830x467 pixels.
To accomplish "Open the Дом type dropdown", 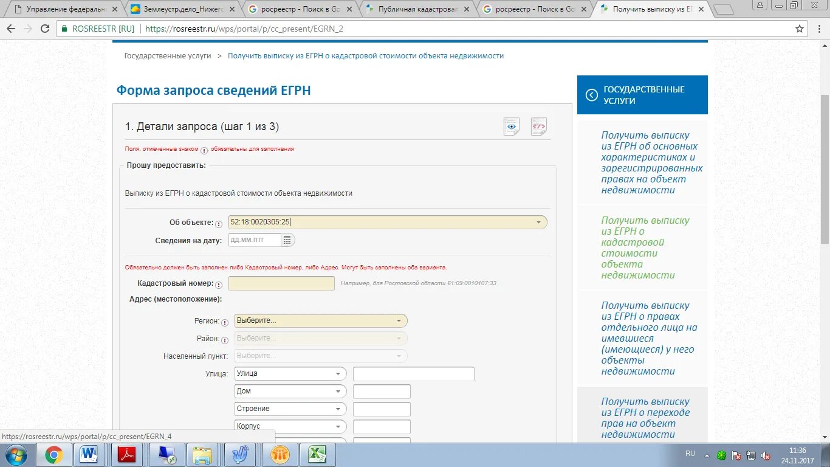I will tap(290, 391).
